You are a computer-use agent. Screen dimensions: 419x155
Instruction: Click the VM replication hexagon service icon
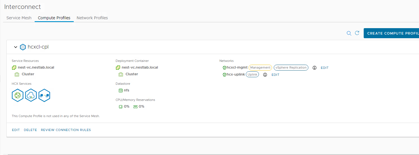pyautogui.click(x=44, y=95)
